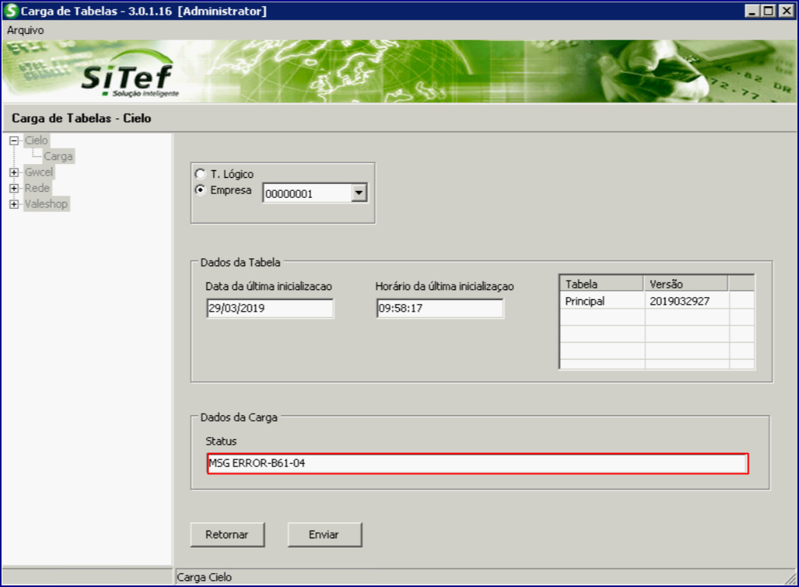Click the Enviar button
Screen dimensions: 799x587
[x=324, y=534]
